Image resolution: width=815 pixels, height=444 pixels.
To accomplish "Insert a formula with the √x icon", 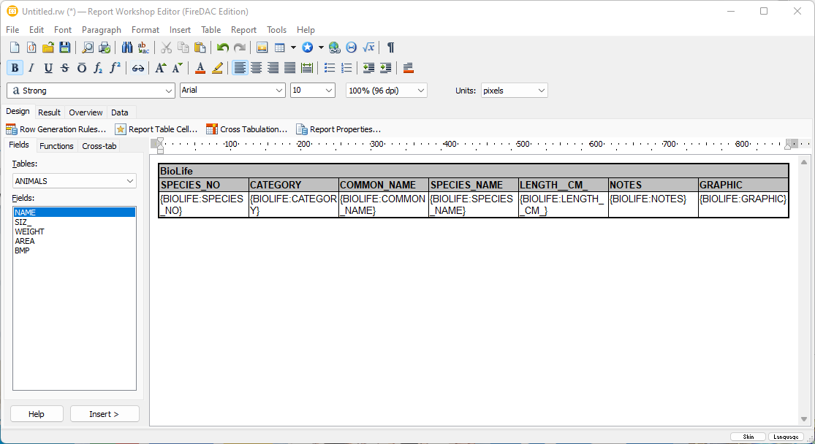I will coord(368,47).
